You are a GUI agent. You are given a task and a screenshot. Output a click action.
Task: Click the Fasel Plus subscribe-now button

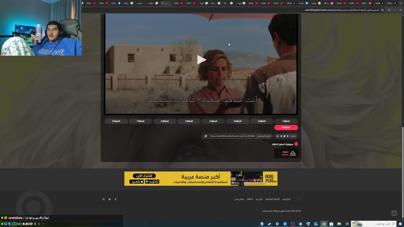[145, 176]
